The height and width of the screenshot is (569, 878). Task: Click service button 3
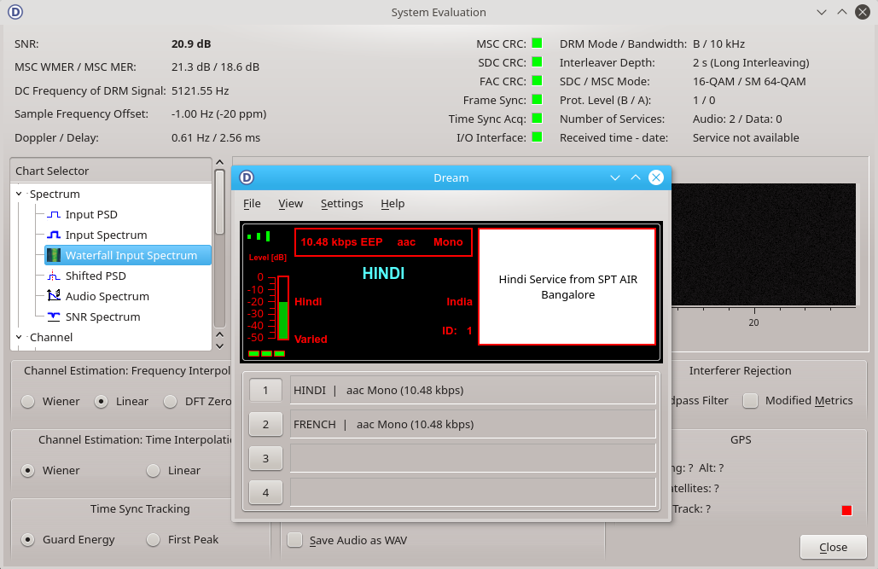pos(265,459)
